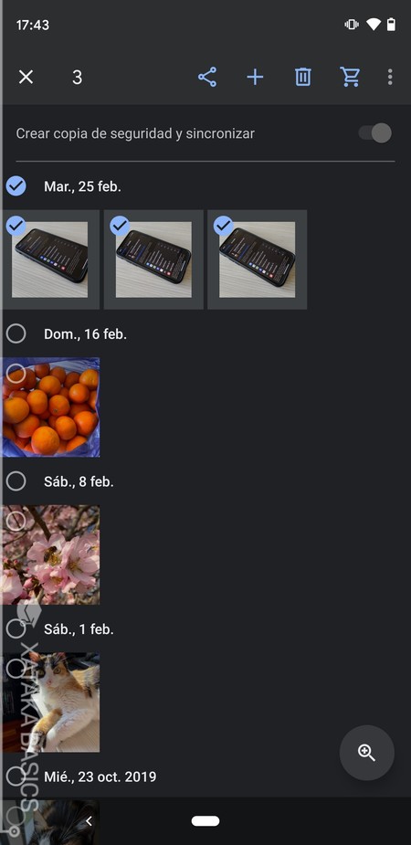
Task: Select the pink blossom flowers photo
Action: click(51, 555)
